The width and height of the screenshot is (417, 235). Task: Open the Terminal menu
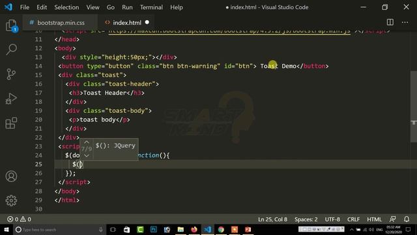click(x=151, y=7)
